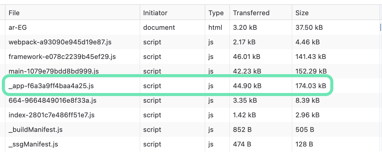This screenshot has height=155, width=382.
Task: Select the main-1079e79bdd8bd999.js request
Action: [54, 71]
